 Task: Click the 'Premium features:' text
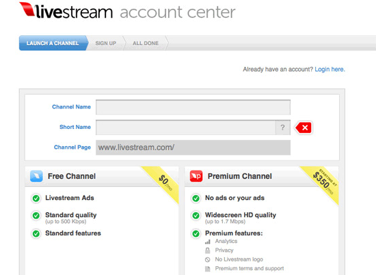coord(234,233)
